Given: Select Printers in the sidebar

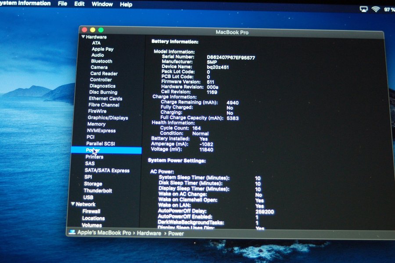Looking at the screenshot, I should click(x=94, y=157).
